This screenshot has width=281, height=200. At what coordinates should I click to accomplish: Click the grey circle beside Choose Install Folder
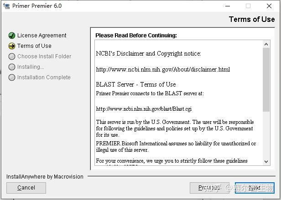click(12, 56)
